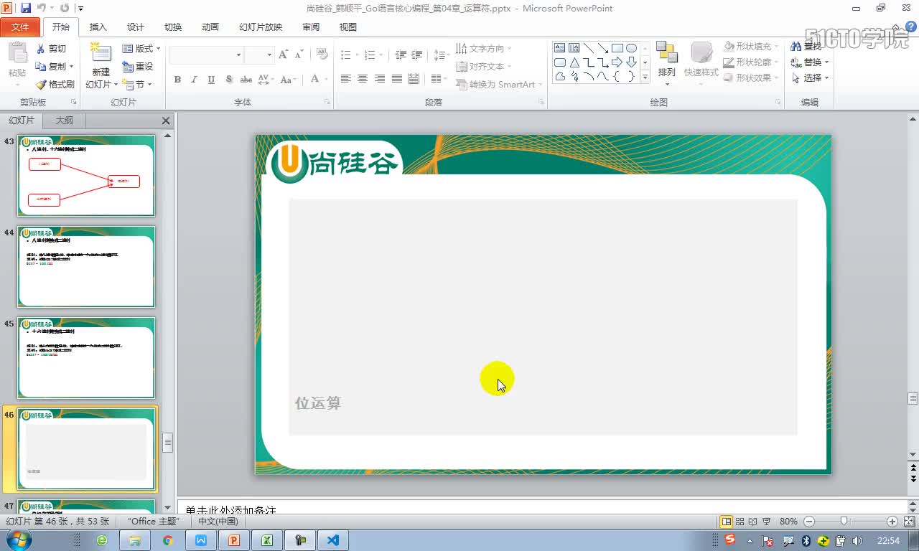Screen dimensions: 919x551
Task: Toggle Normal view button in status bar
Action: [x=727, y=522]
